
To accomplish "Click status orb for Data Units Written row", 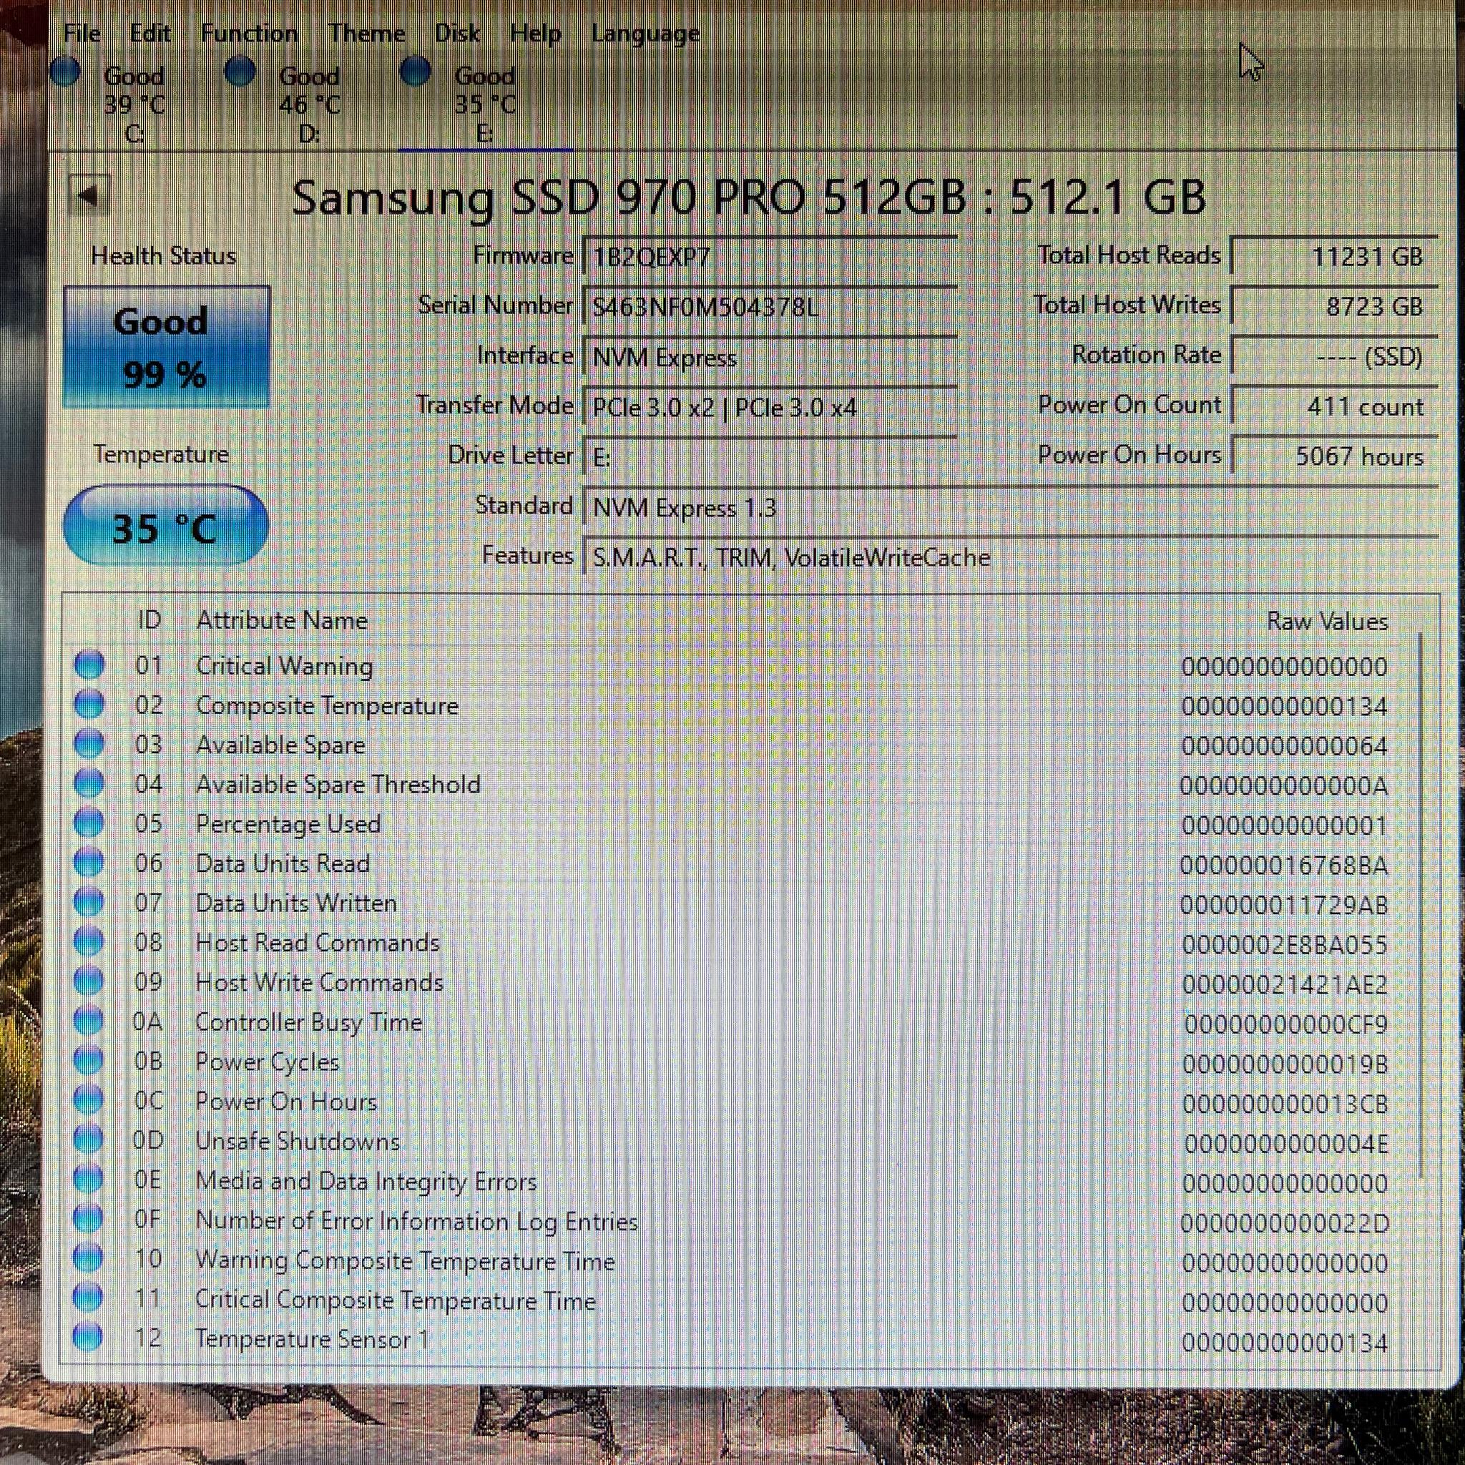I will tap(89, 902).
